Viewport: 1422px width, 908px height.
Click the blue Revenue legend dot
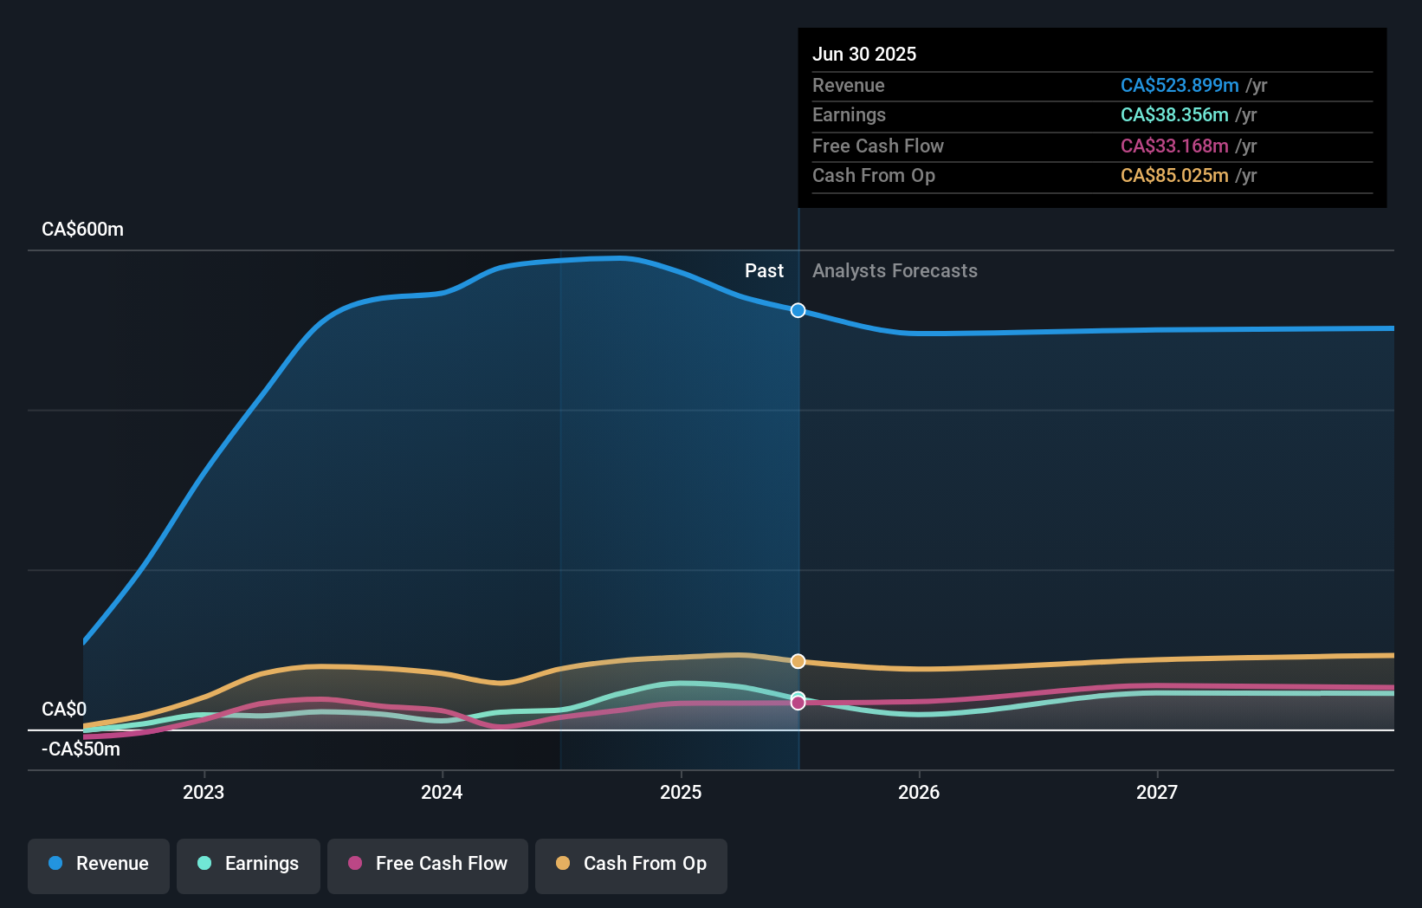55,863
